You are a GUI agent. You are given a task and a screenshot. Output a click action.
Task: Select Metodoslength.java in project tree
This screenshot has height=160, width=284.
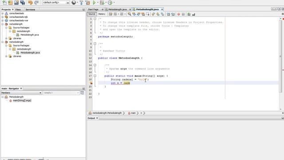30,52
